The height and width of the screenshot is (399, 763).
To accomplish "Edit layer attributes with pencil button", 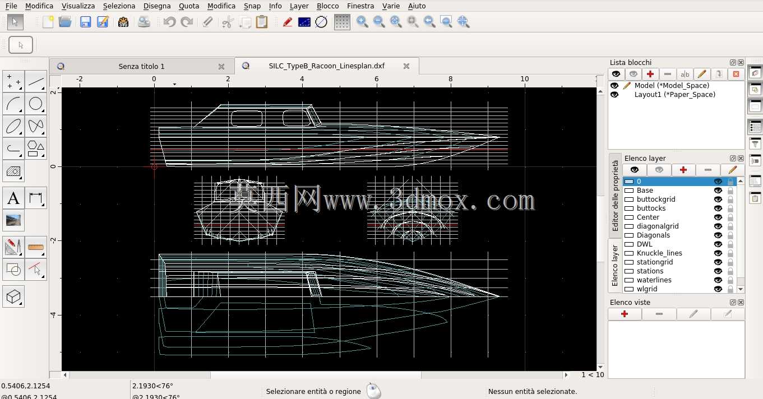I will 732,170.
